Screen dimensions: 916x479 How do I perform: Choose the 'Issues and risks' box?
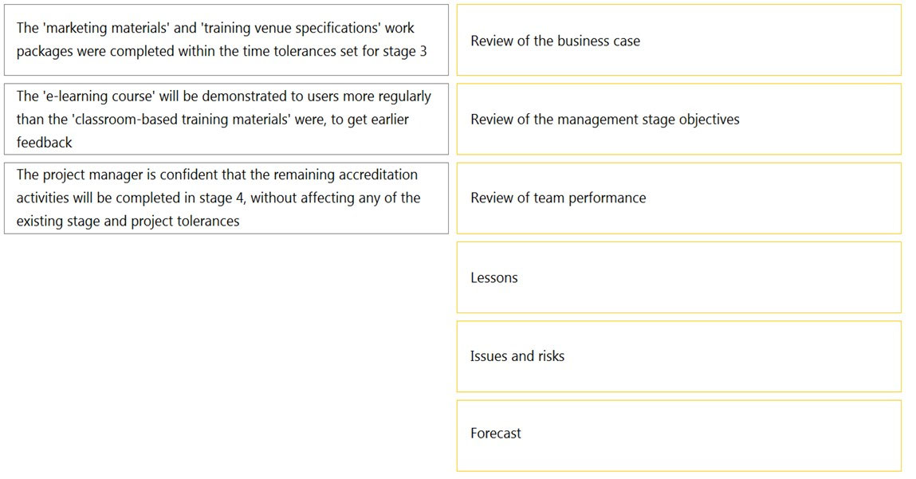point(678,356)
